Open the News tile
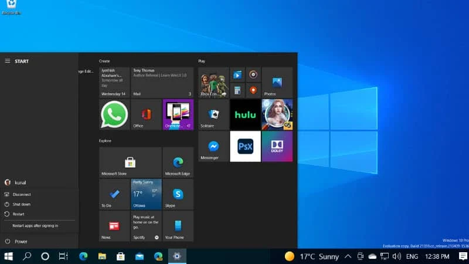The image size is (469, 264). click(x=114, y=226)
